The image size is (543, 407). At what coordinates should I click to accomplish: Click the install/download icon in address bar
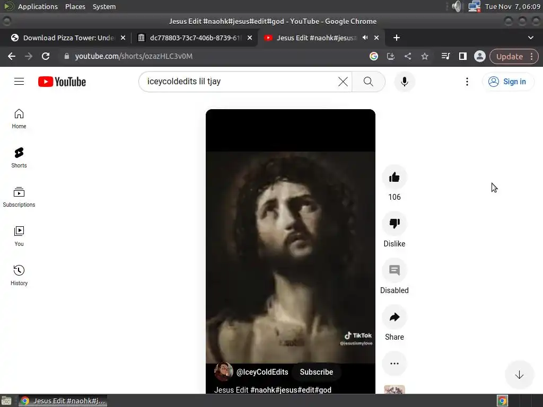[x=391, y=56]
